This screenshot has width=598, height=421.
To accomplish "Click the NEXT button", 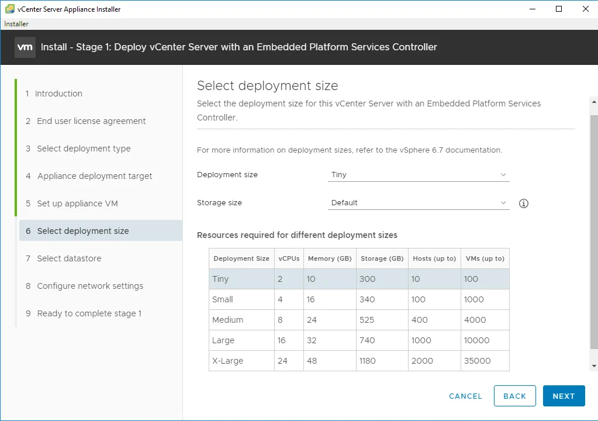I will 564,396.
